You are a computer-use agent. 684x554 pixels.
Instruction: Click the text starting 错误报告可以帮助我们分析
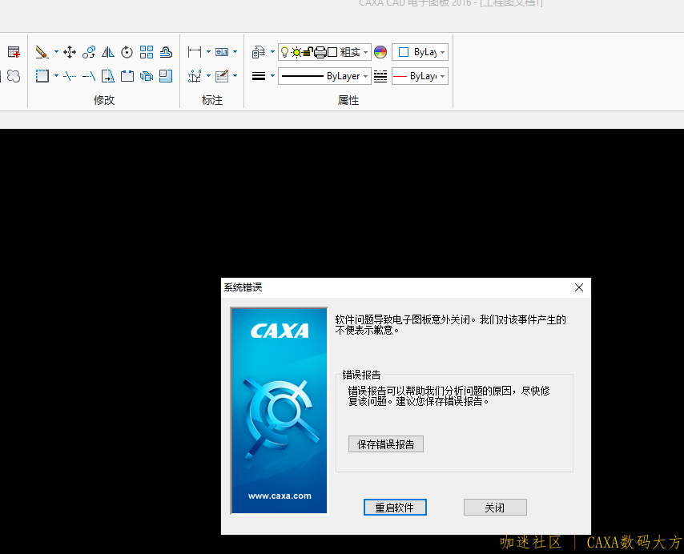click(x=449, y=395)
